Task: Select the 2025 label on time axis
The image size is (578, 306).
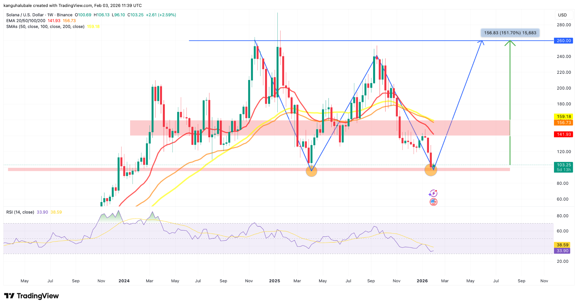Action: pyautogui.click(x=275, y=281)
